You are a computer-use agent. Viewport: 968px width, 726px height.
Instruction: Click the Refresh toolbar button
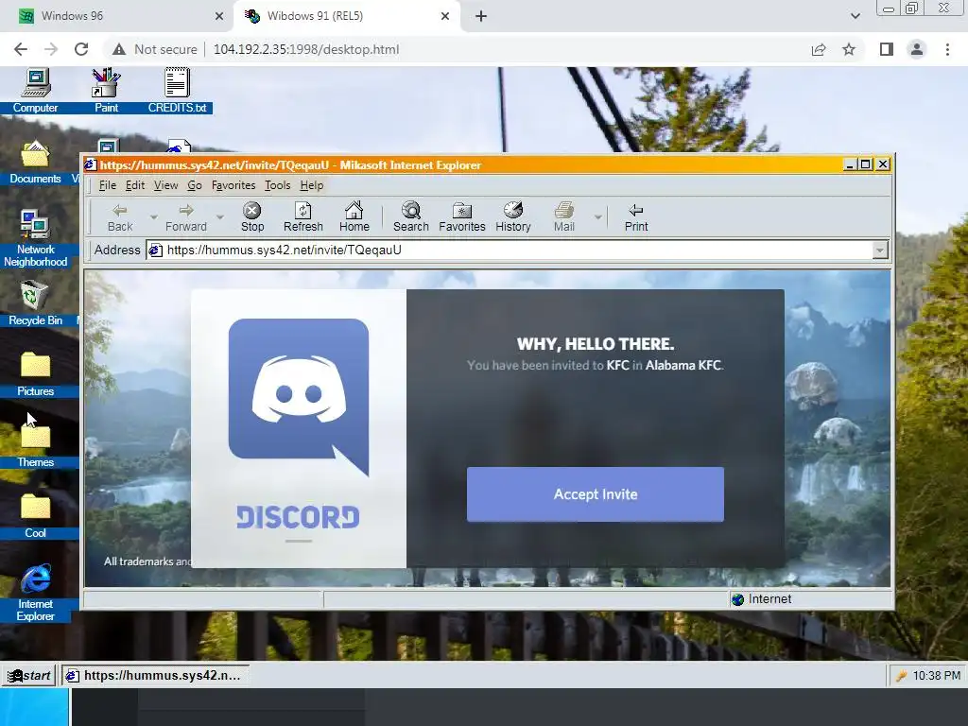pyautogui.click(x=303, y=217)
